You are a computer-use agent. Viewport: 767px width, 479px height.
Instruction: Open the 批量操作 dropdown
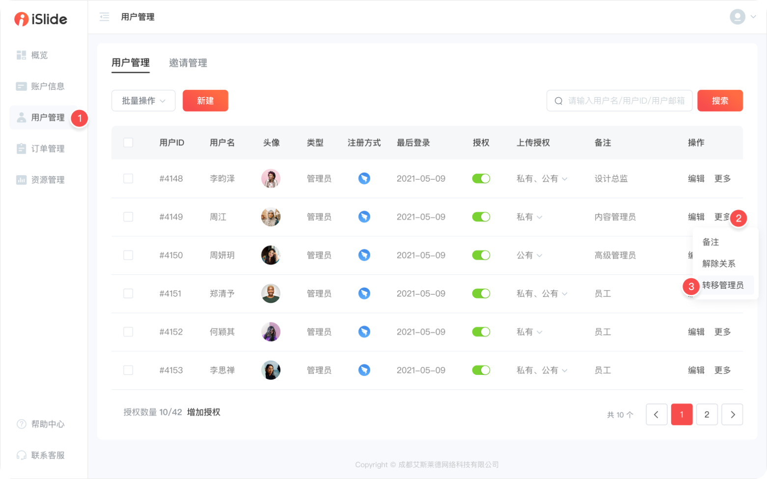143,101
